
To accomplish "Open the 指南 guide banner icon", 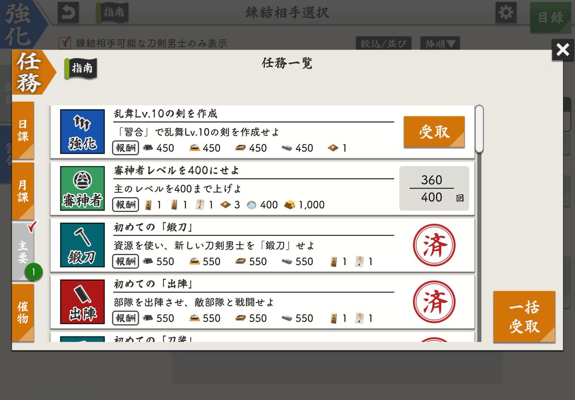I will 80,68.
